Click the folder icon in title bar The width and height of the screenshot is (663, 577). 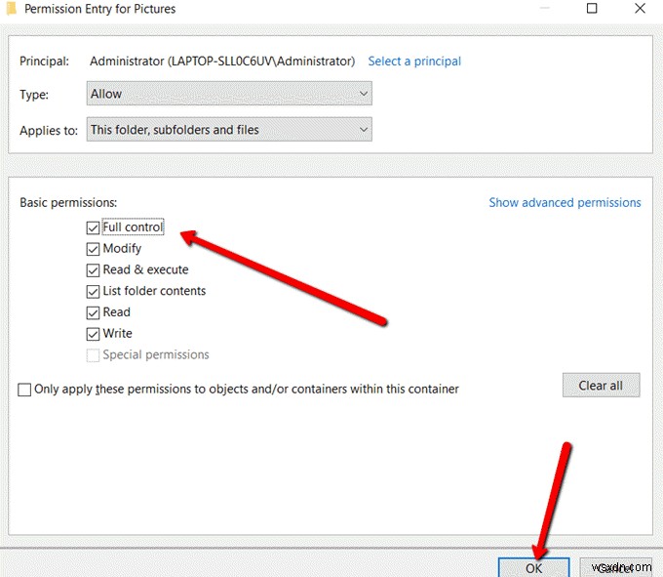[x=11, y=9]
